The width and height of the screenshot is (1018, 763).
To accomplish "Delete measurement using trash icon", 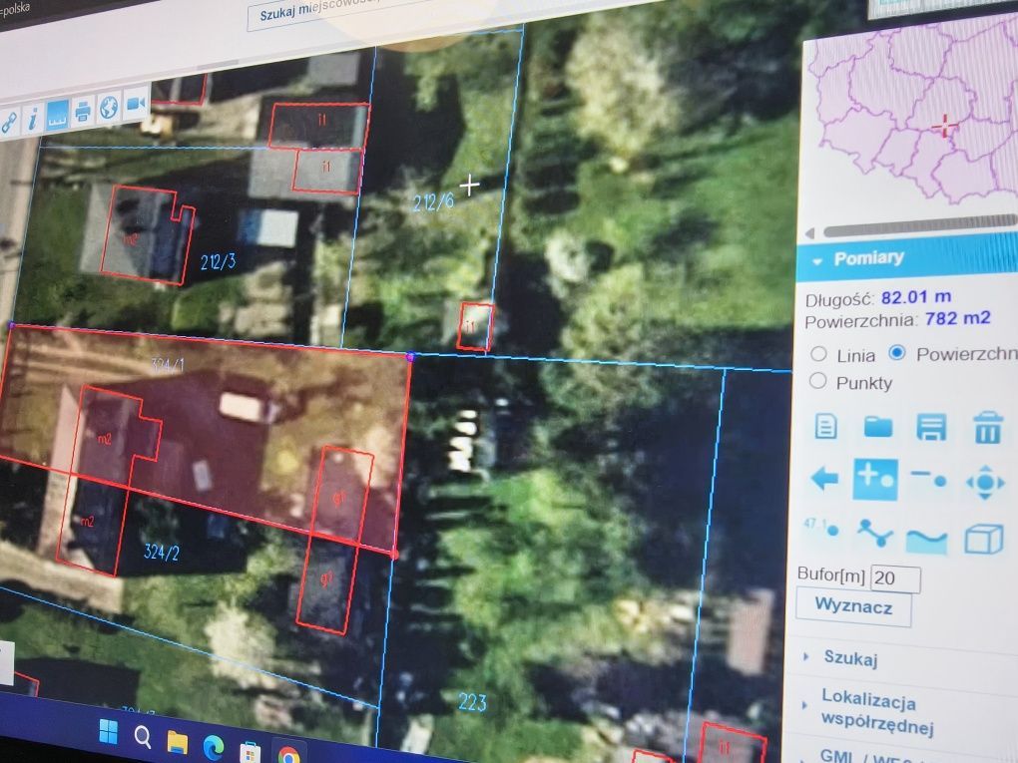I will click(x=987, y=429).
